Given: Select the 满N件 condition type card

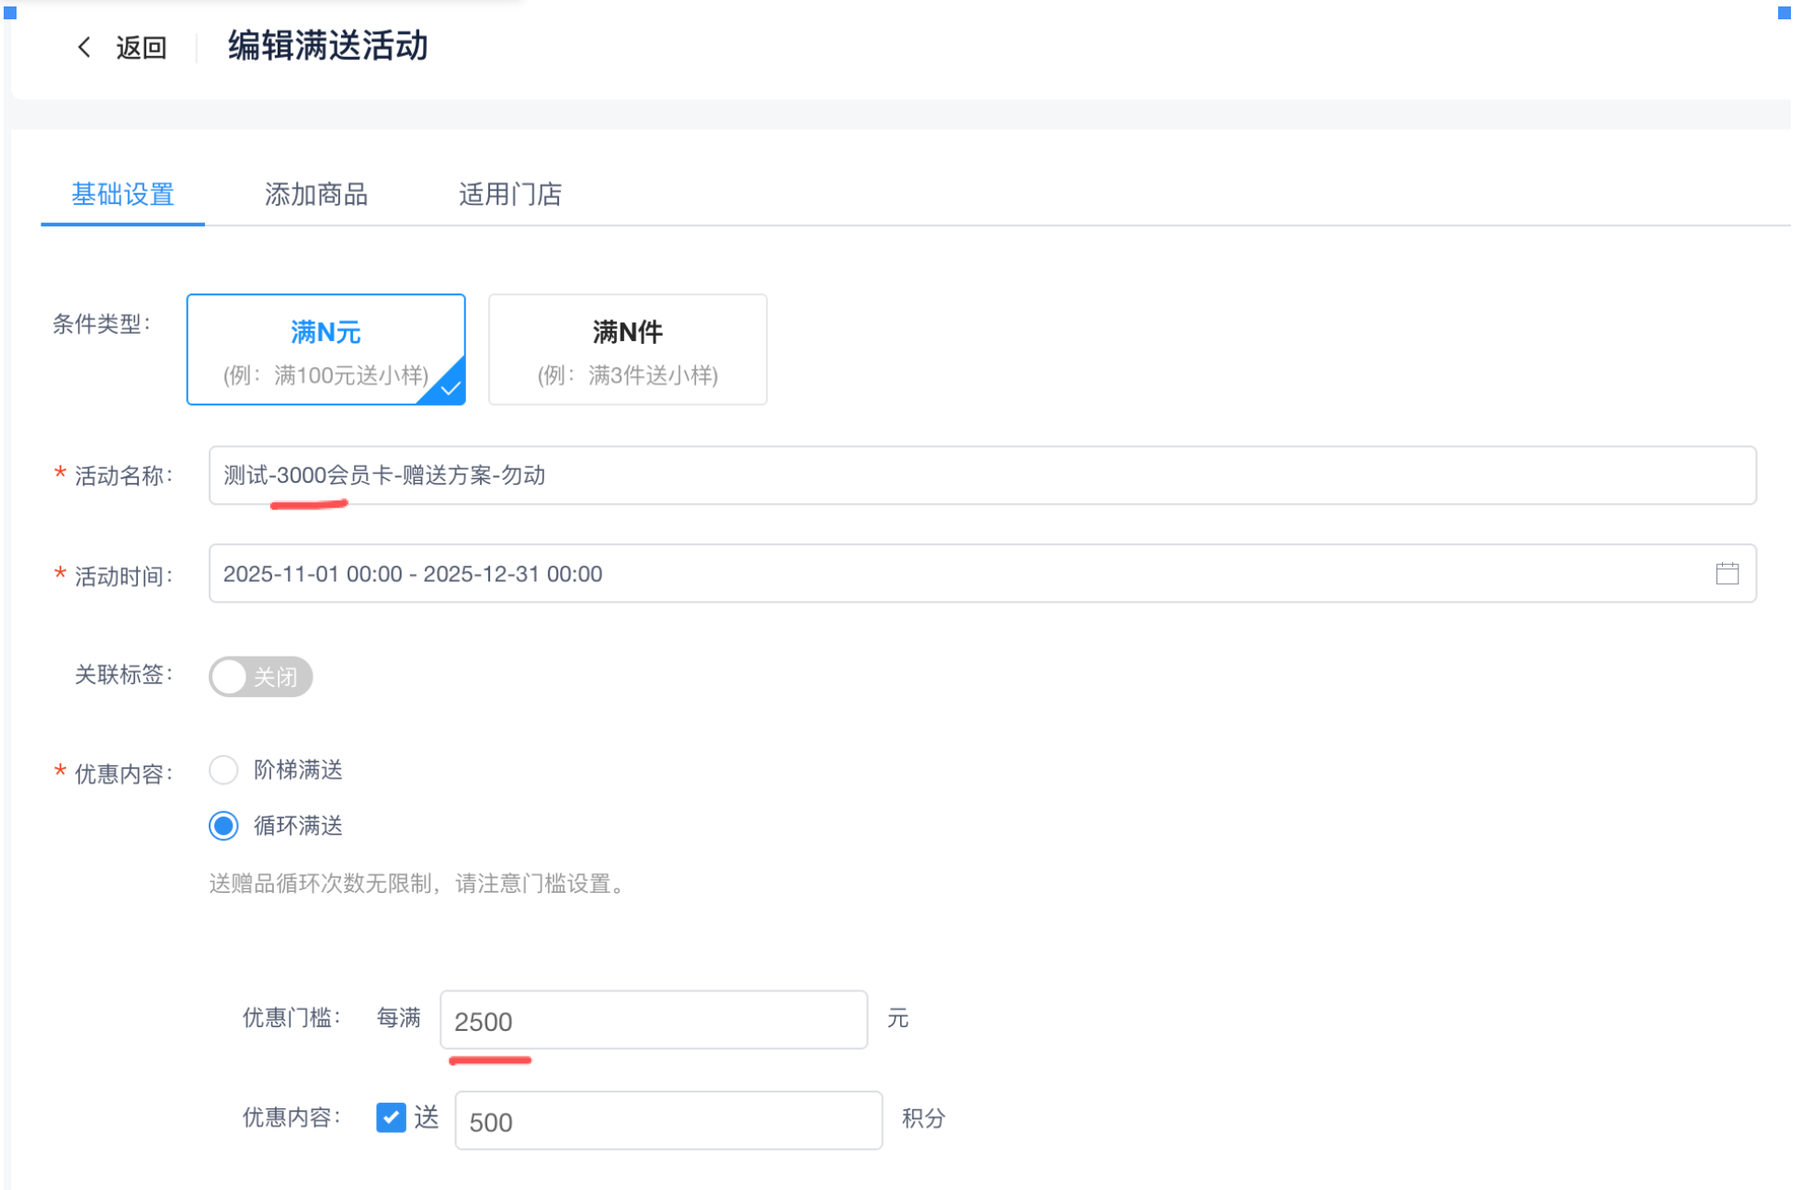Looking at the screenshot, I should [627, 349].
